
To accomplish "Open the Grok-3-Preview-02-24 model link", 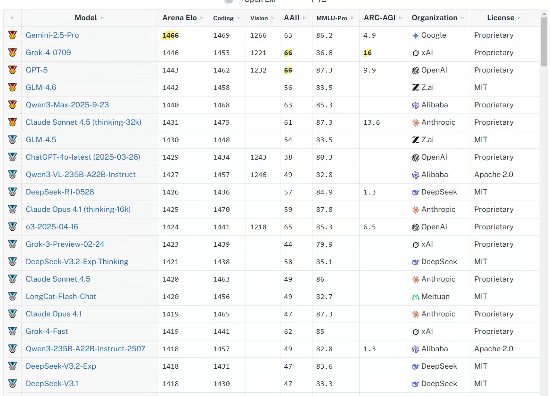I will tap(65, 244).
